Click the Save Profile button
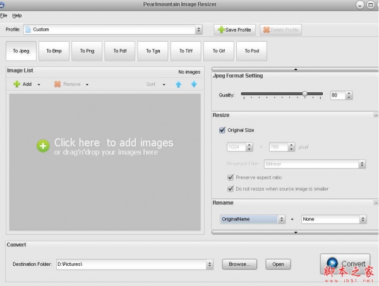 point(234,30)
